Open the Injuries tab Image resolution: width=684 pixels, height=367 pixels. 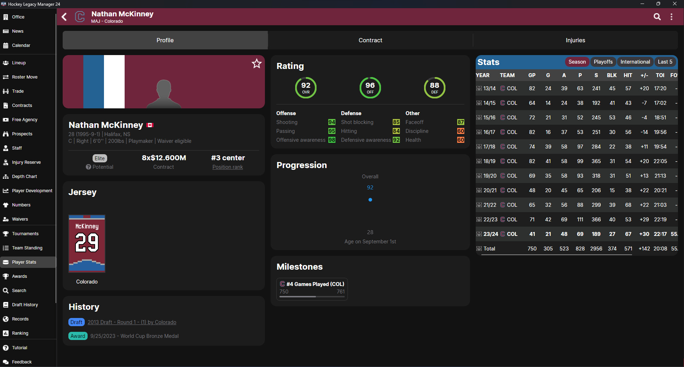click(575, 40)
